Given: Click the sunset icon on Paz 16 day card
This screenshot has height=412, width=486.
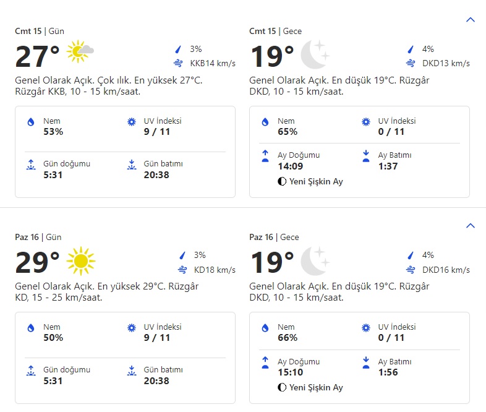Looking at the screenshot, I should point(131,371).
